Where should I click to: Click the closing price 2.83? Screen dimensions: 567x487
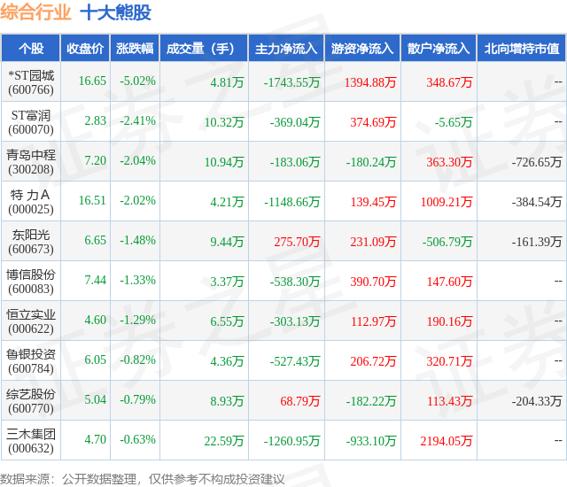click(96, 120)
